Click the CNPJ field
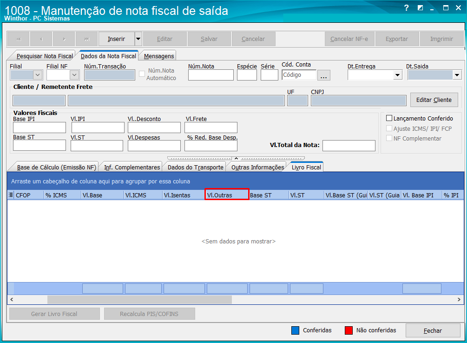Image resolution: width=467 pixels, height=343 pixels. [359, 101]
